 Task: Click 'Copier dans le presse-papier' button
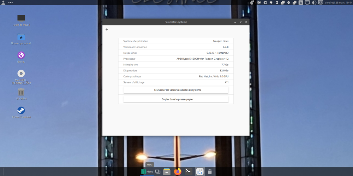point(176,99)
